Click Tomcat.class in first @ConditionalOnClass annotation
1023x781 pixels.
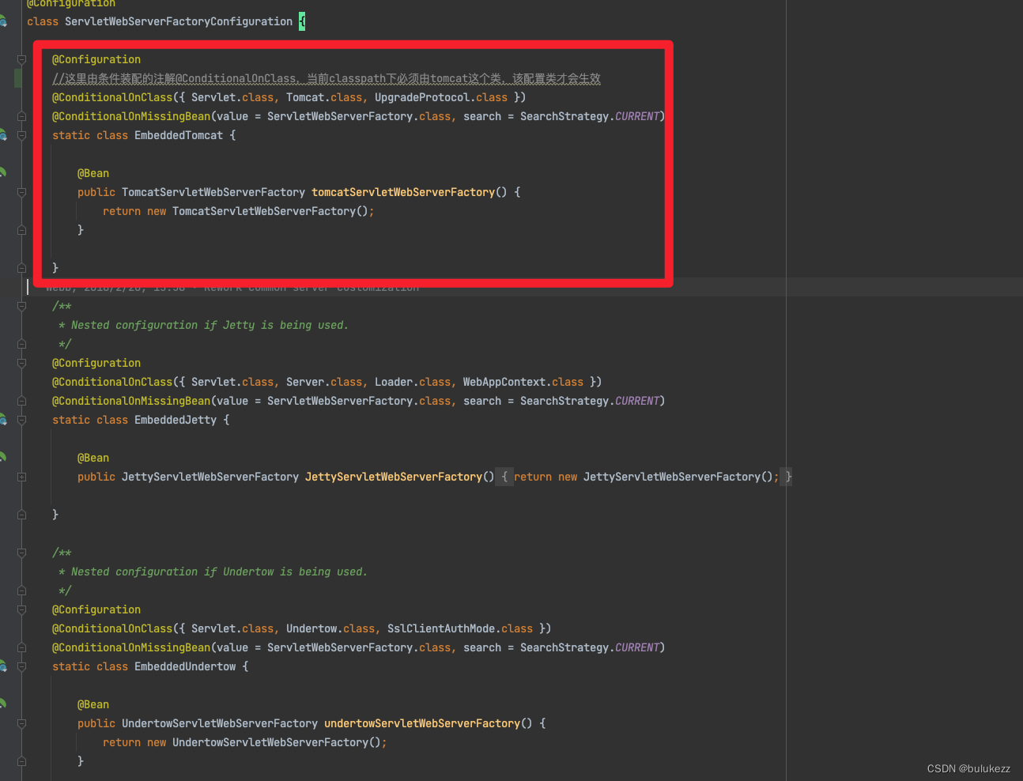(324, 97)
